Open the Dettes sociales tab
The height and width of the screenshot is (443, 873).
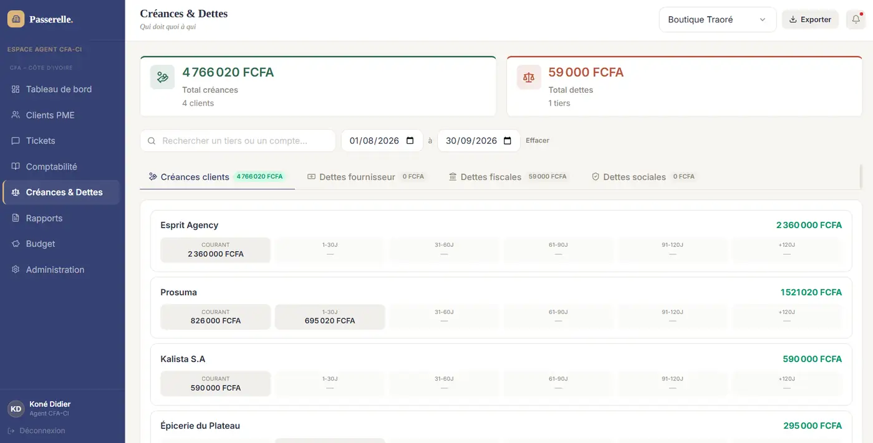pos(644,177)
